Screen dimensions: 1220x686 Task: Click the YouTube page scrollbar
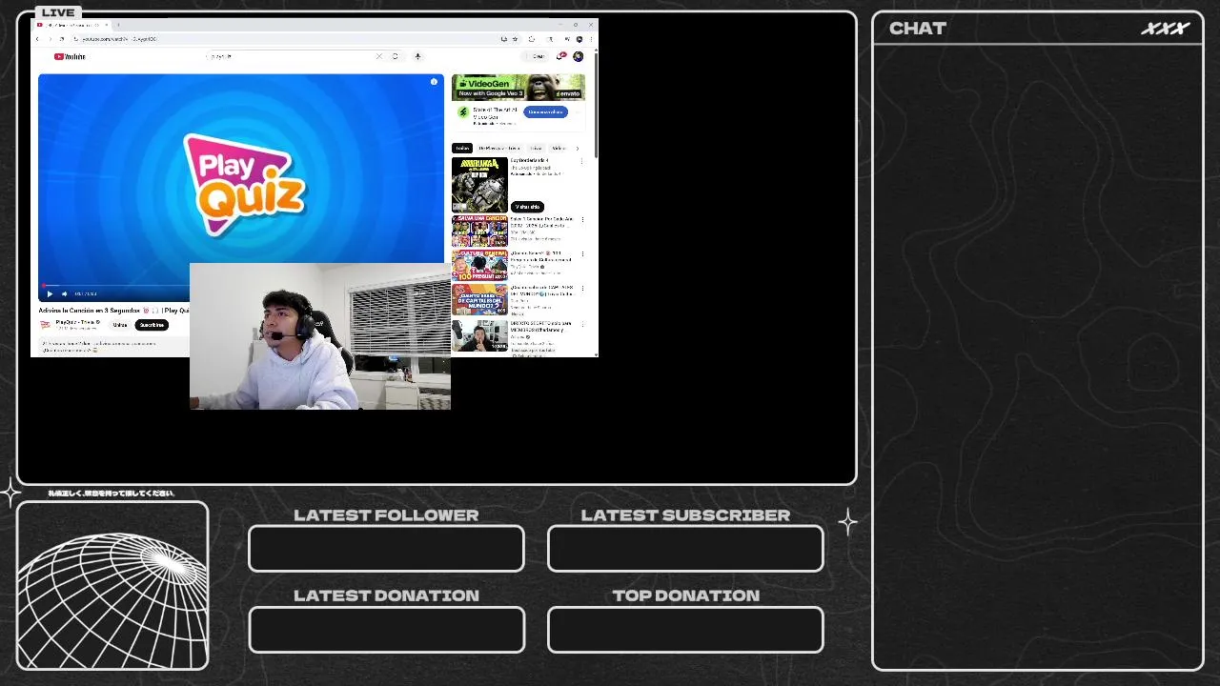596,105
